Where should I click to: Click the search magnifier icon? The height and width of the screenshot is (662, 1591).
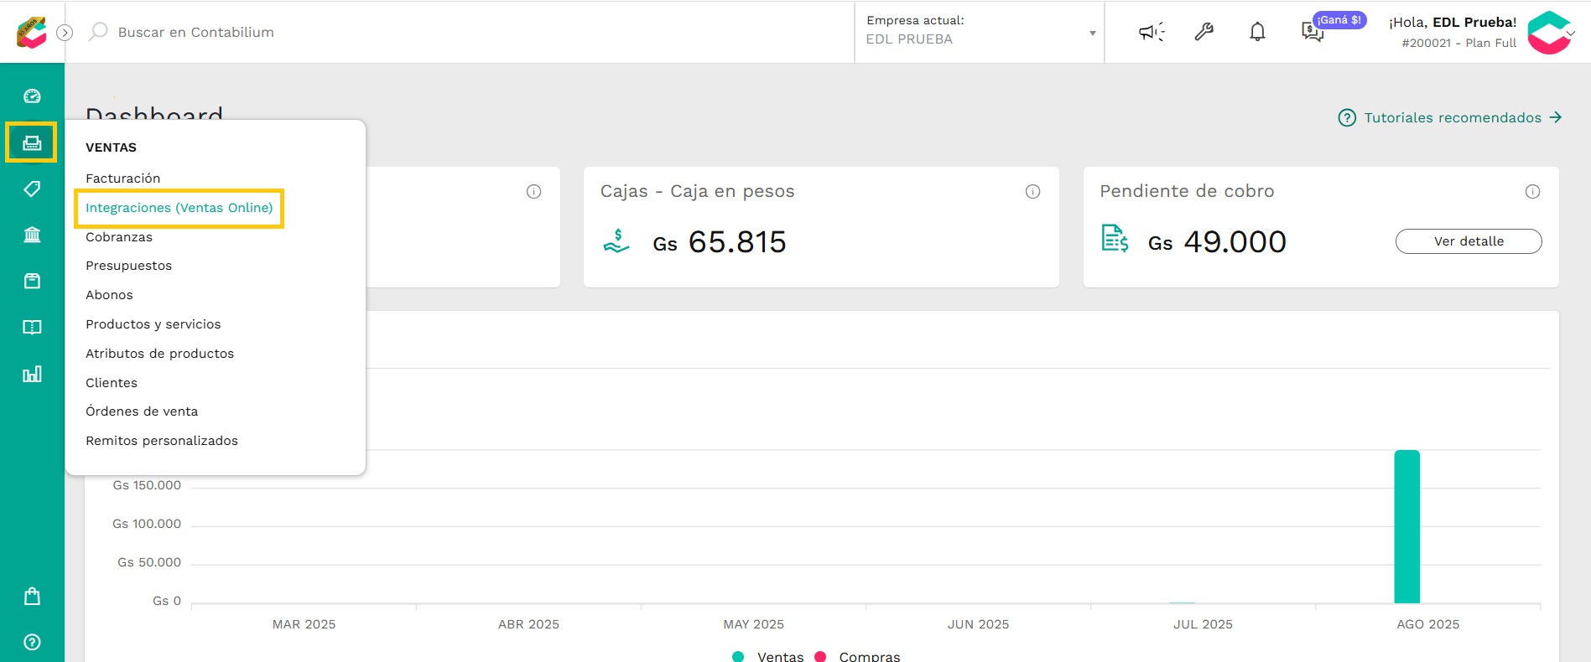(x=98, y=32)
